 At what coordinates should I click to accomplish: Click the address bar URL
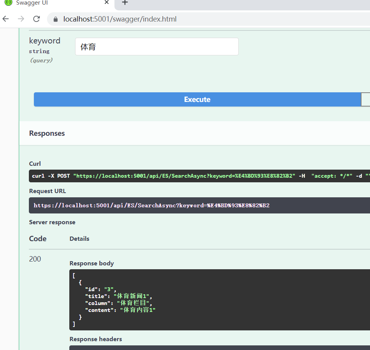point(116,18)
